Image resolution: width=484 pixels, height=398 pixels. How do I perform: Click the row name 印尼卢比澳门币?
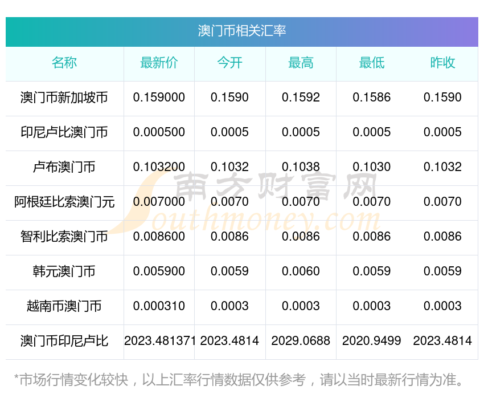coord(64,132)
